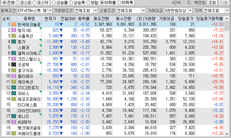231x138 pixels.
Task: Click the 신 badge beside 케이옥션
Action: [x=14, y=82]
